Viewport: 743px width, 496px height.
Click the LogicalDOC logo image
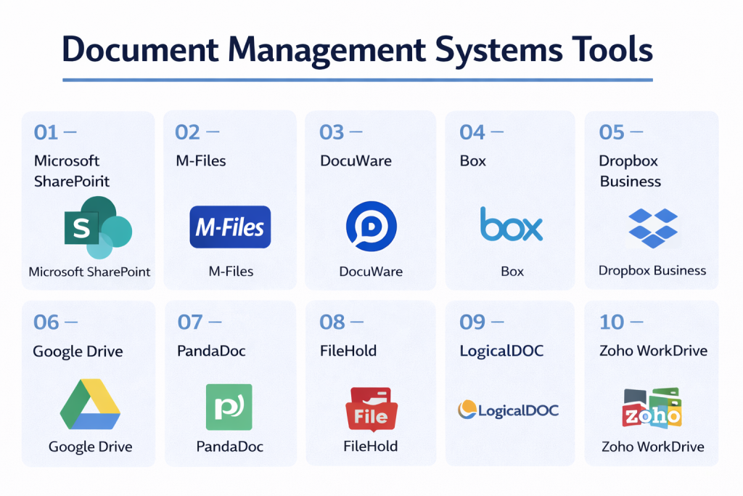click(509, 410)
